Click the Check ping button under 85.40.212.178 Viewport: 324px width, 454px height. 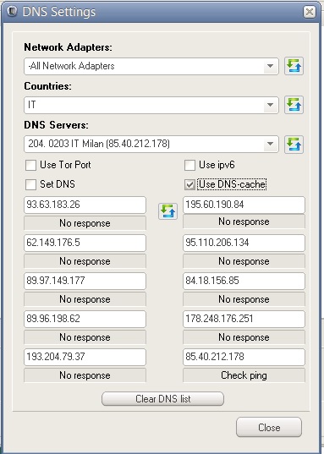pyautogui.click(x=244, y=375)
